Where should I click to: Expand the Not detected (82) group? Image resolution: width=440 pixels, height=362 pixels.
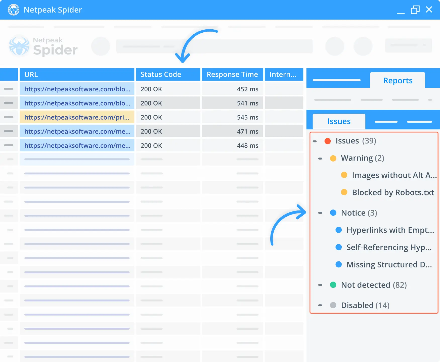pos(320,285)
